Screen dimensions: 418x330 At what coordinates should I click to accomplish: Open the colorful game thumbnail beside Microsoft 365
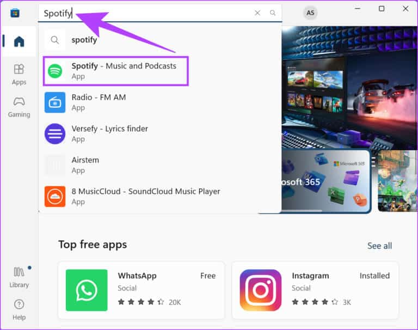coord(397,181)
